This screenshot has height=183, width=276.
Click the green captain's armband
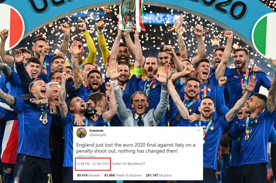138,71
